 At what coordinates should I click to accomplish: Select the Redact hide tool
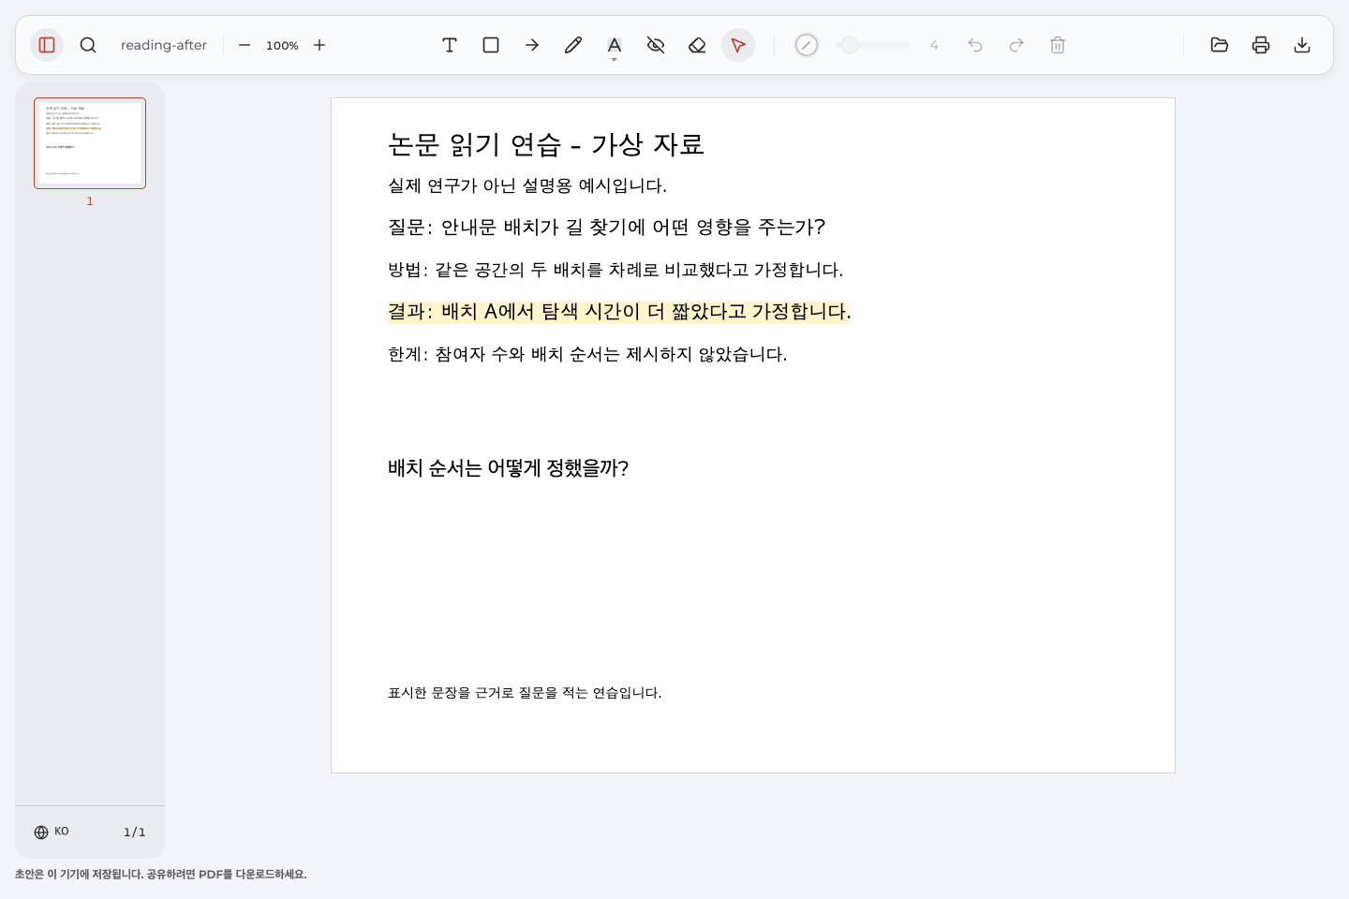point(656,45)
